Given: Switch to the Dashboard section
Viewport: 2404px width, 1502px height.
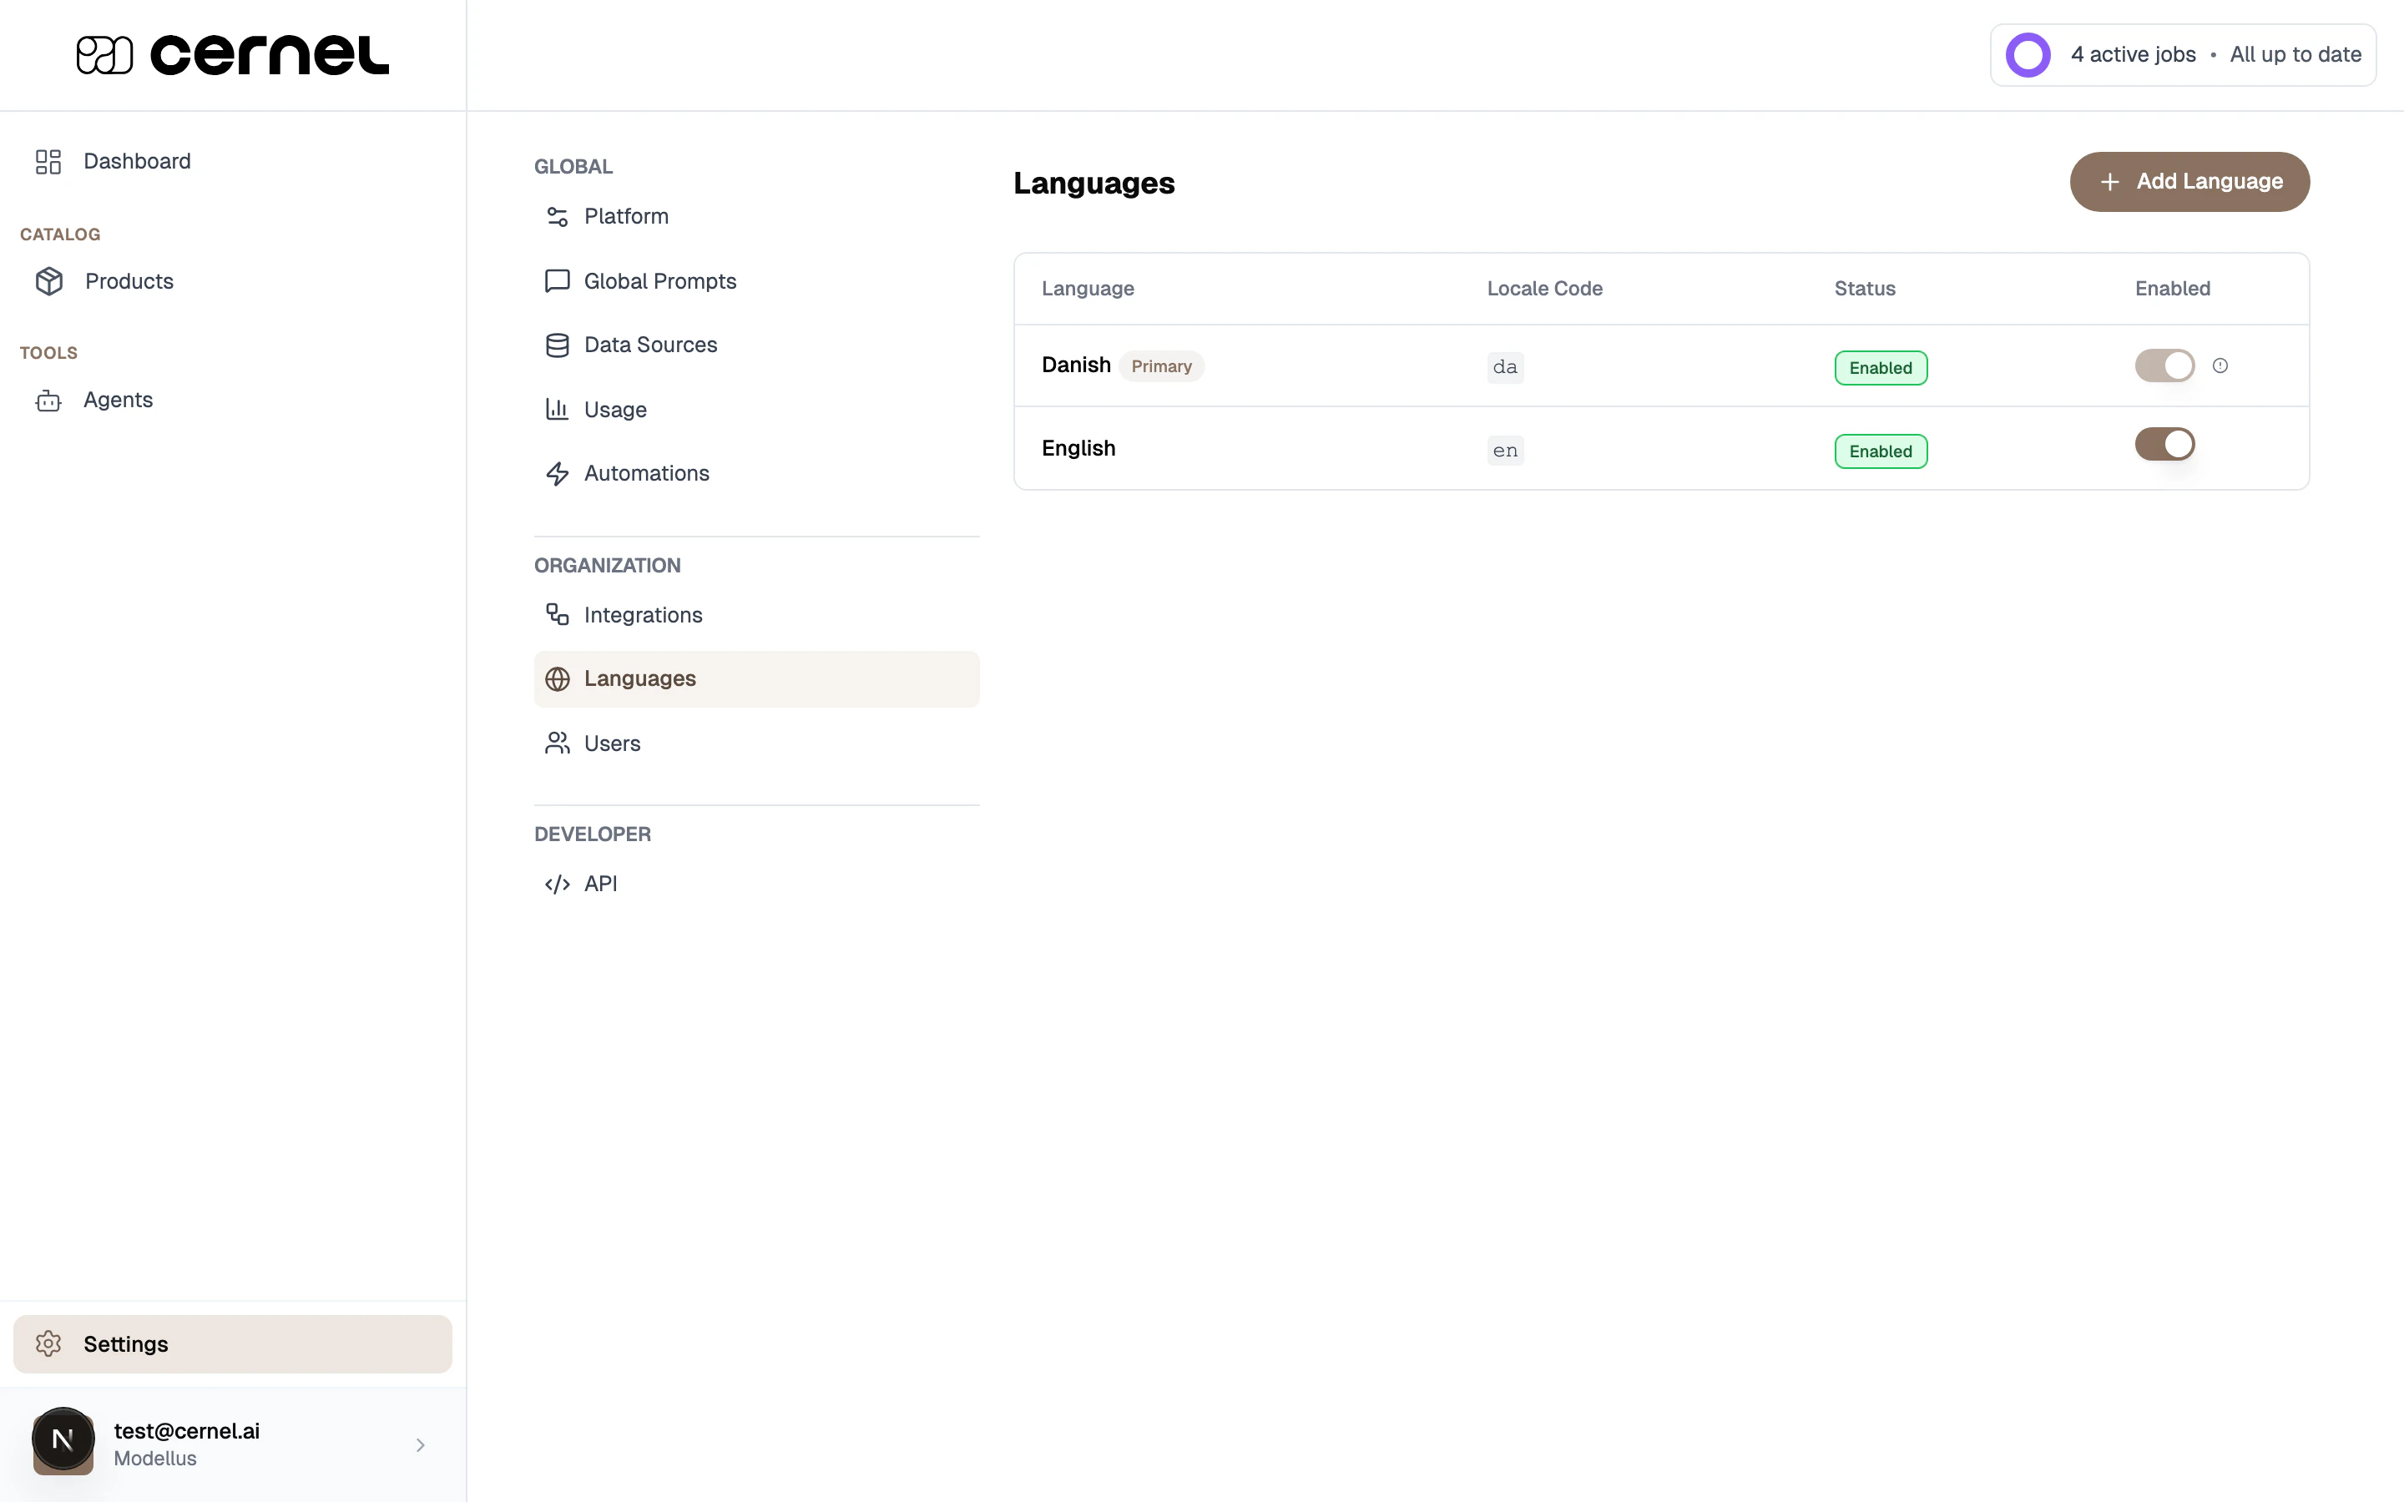Looking at the screenshot, I should click(136, 161).
